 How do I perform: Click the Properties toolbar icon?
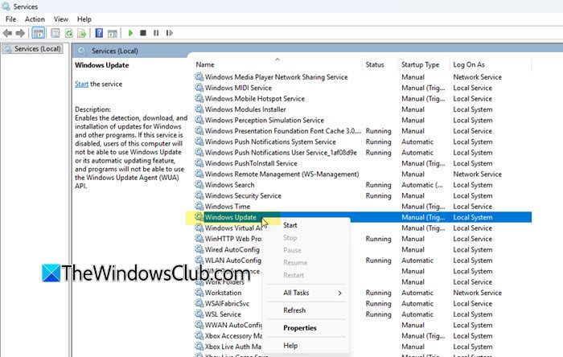[x=55, y=33]
